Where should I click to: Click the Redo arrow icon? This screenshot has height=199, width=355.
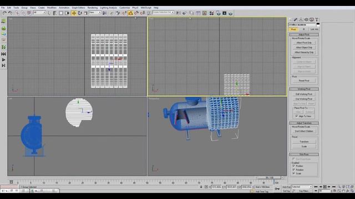click(x=11, y=13)
